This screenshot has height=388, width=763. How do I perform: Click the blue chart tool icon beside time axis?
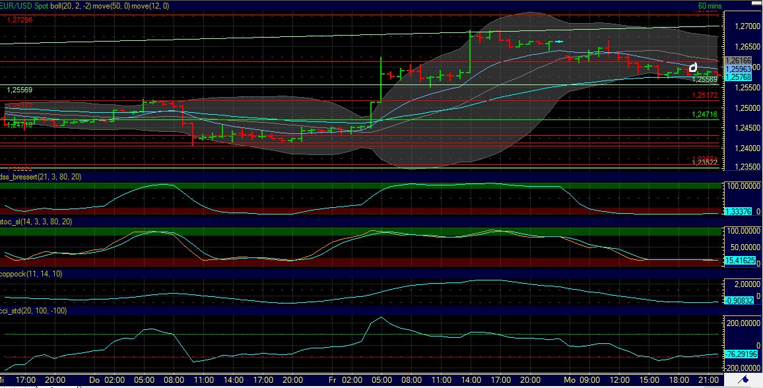744,379
